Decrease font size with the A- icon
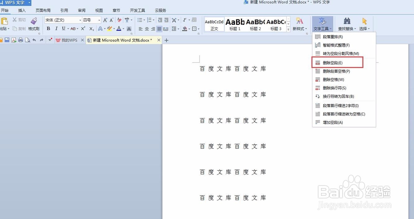The image size is (414, 219). 111,20
